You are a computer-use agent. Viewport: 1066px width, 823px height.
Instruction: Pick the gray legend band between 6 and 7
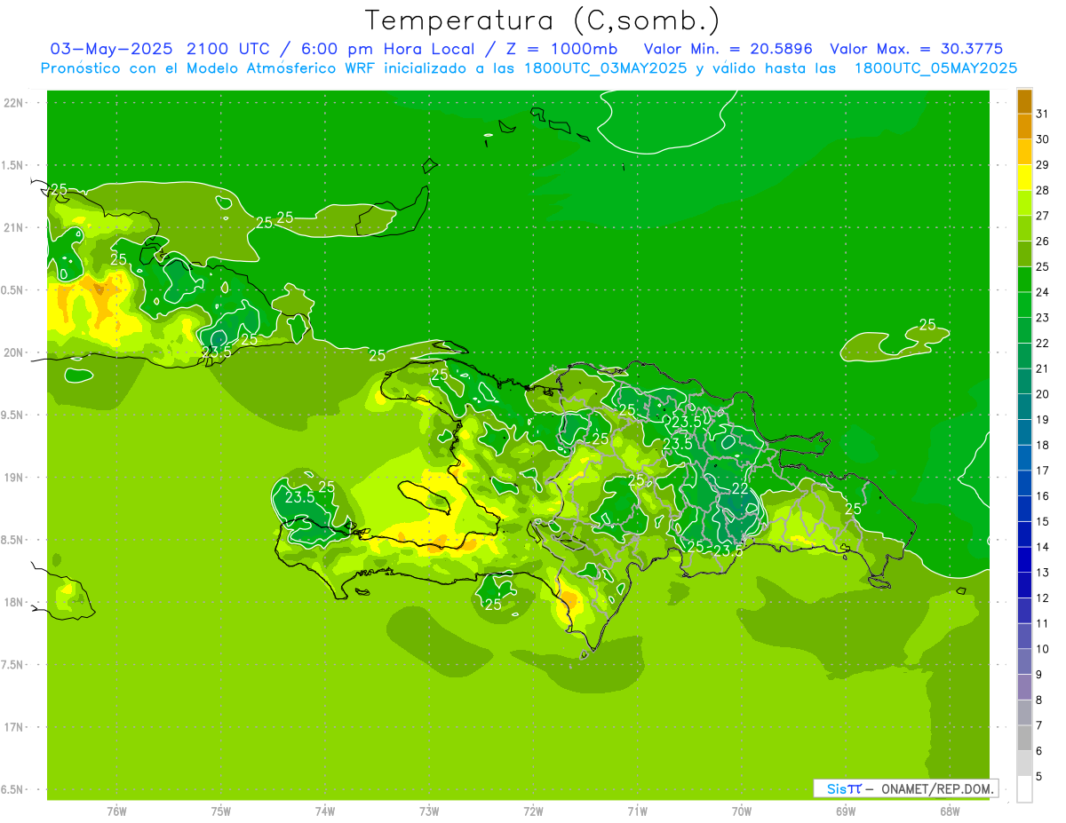pos(1024,738)
